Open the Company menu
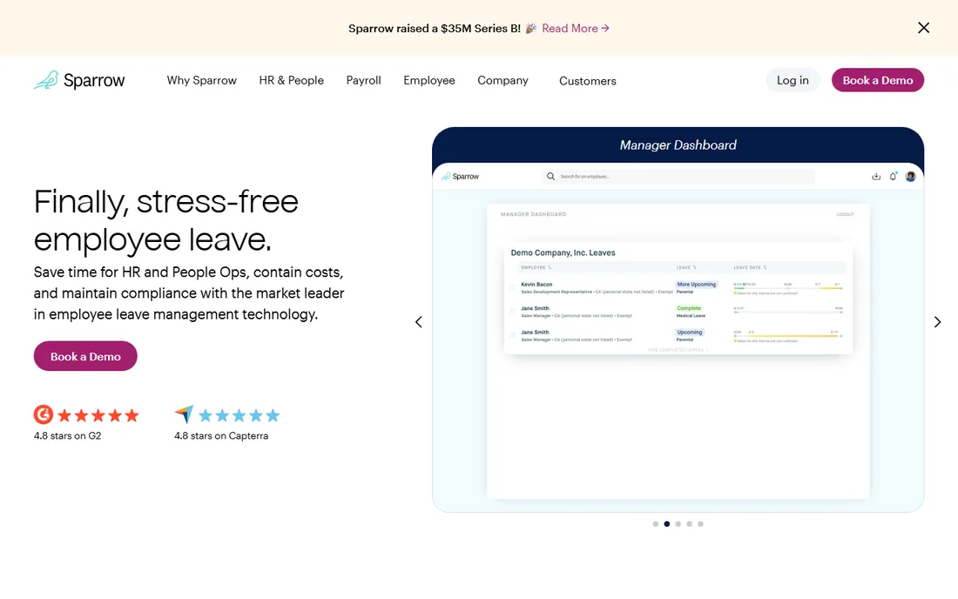The image size is (958, 599). (503, 81)
